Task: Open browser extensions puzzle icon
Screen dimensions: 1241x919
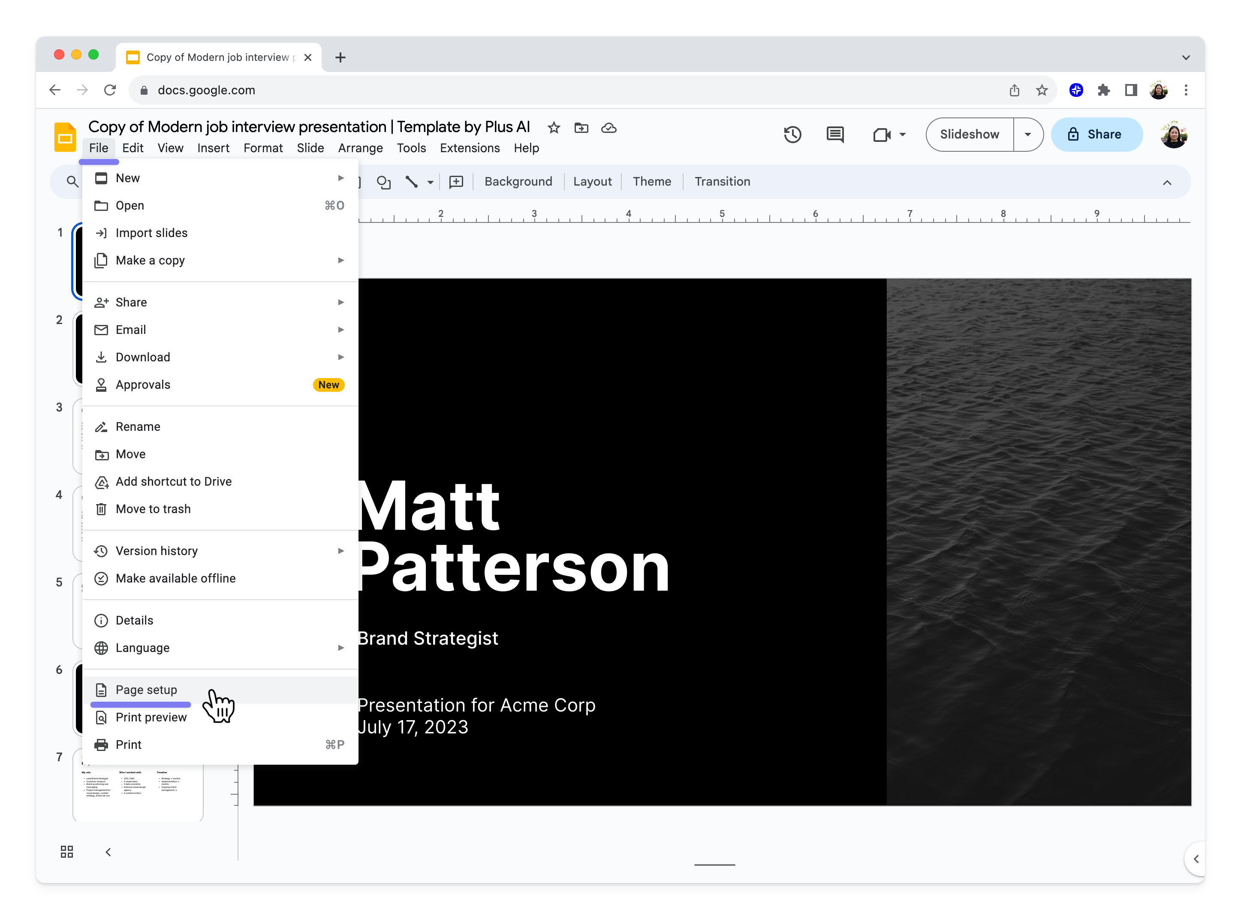Action: 1103,90
